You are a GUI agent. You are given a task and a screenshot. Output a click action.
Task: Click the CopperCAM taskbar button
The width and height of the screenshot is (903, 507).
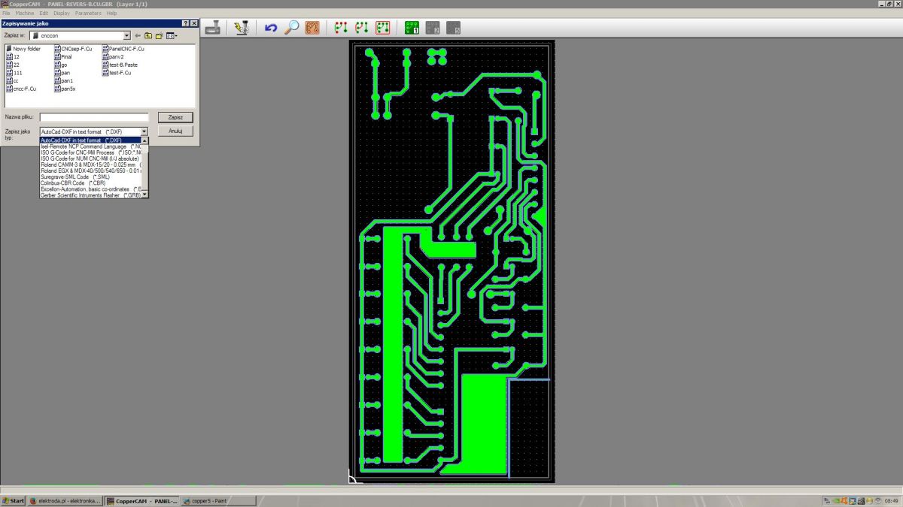coord(141,501)
